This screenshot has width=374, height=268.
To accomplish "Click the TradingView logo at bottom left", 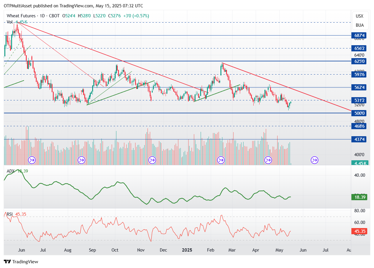I will click(21, 262).
